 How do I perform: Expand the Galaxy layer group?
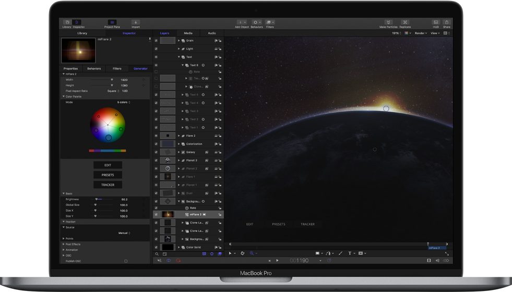179,152
